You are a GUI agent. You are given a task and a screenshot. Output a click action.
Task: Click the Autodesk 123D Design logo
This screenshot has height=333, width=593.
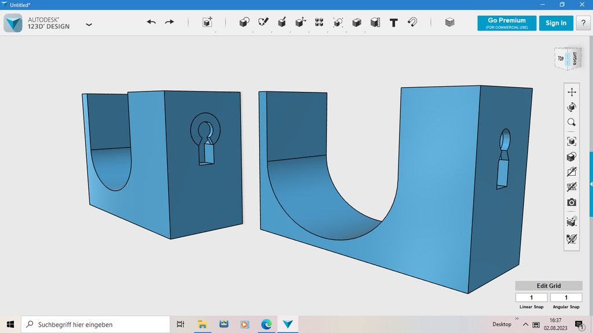click(x=13, y=23)
